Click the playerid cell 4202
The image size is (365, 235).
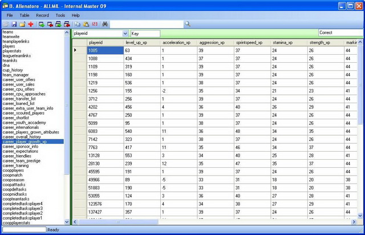[105, 107]
